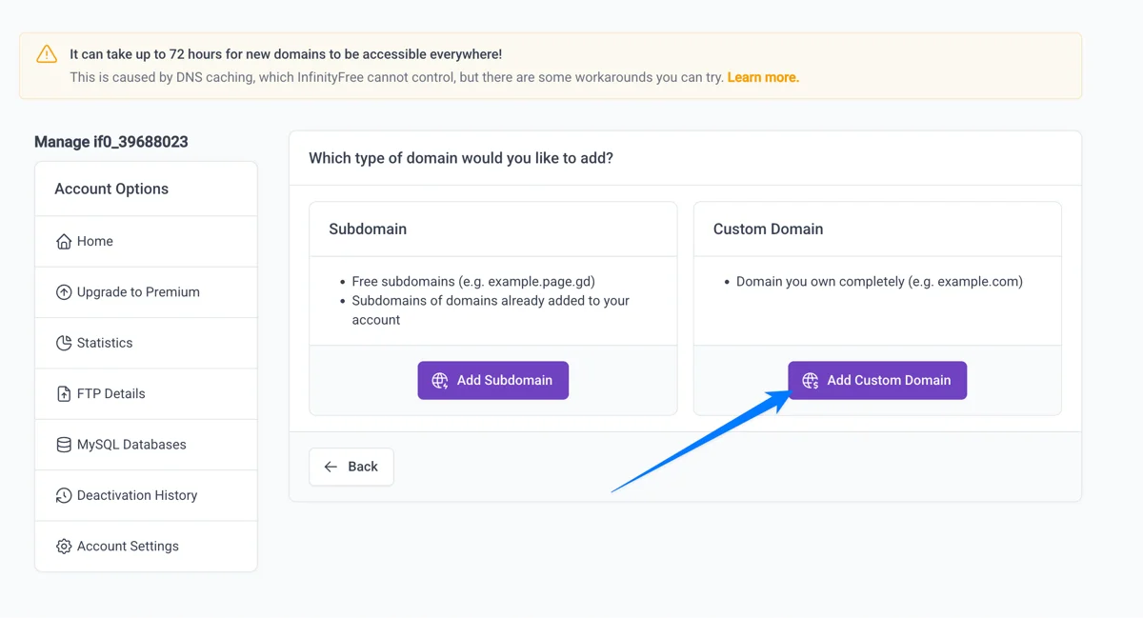Image resolution: width=1143 pixels, height=618 pixels.
Task: Click the Subdomain card header
Action: 368,229
